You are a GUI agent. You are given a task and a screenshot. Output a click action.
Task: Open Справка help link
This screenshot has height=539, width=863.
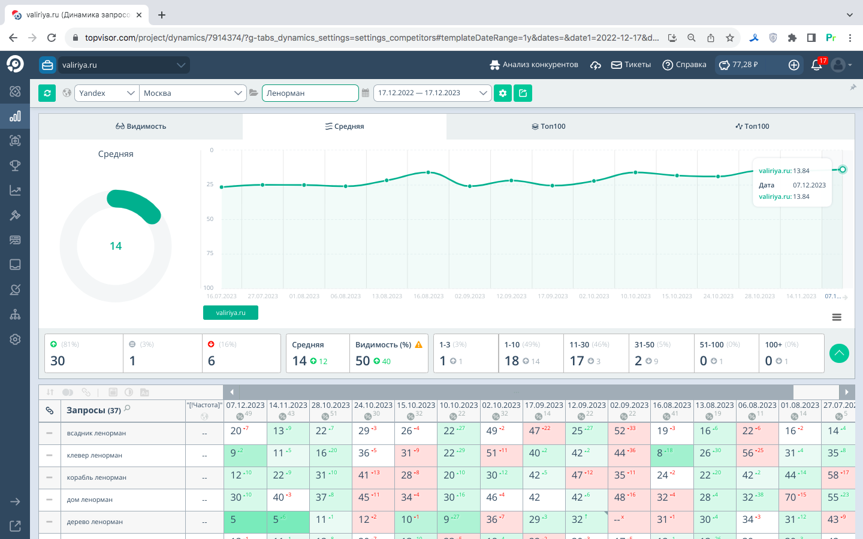[x=684, y=65]
